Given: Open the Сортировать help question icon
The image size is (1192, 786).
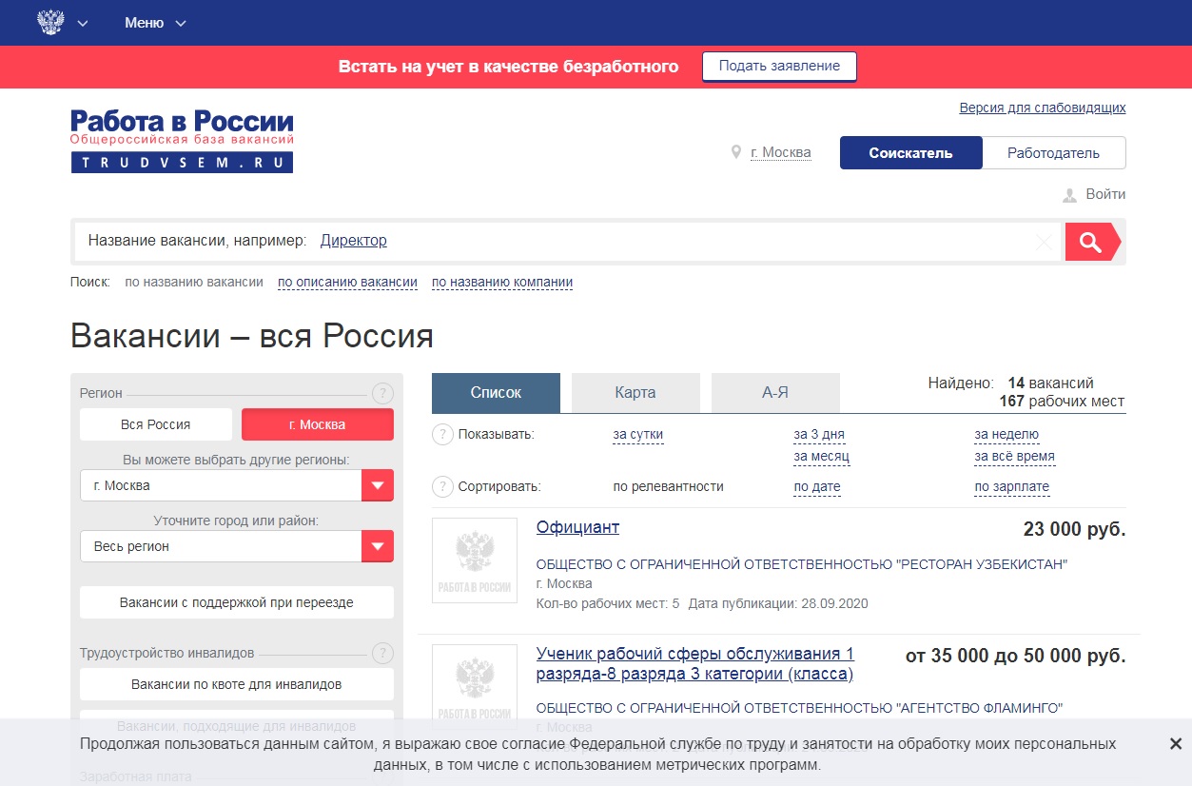Looking at the screenshot, I should click(442, 487).
